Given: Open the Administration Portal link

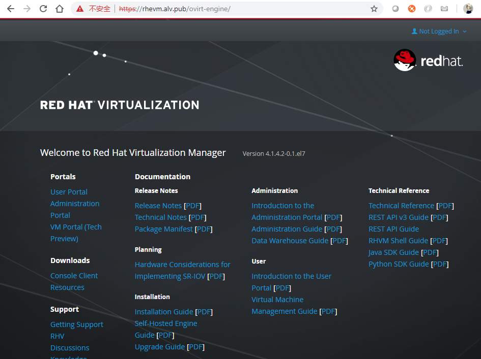Looking at the screenshot, I should [x=75, y=209].
